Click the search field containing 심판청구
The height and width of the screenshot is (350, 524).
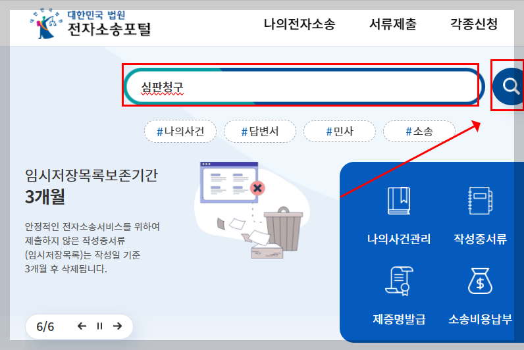304,86
